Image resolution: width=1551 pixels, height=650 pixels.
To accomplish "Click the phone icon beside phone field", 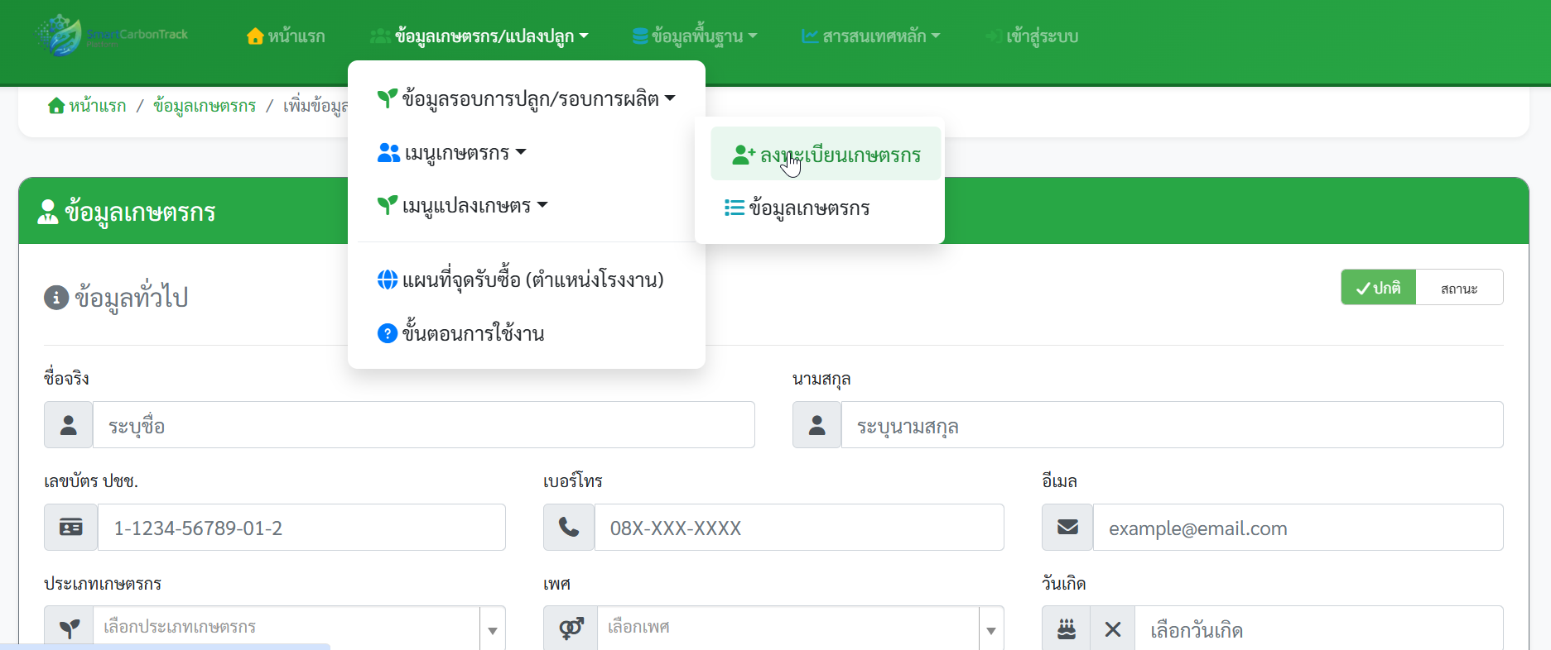I will pos(569,528).
